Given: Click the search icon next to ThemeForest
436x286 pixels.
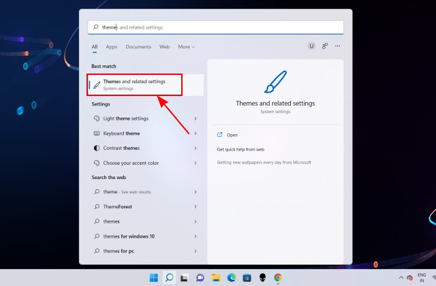Looking at the screenshot, I should (97, 206).
